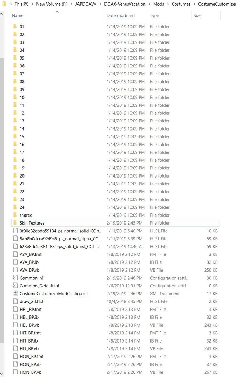Click the 10/4/2018 8:45 PM date cell

point(124,301)
